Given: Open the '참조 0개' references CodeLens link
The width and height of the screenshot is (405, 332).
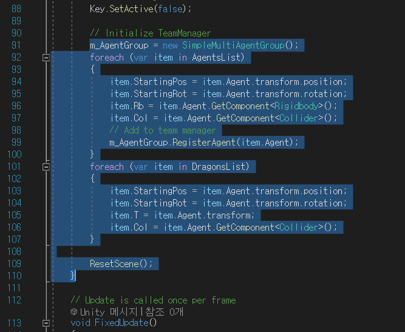Looking at the screenshot, I should click(x=165, y=312).
